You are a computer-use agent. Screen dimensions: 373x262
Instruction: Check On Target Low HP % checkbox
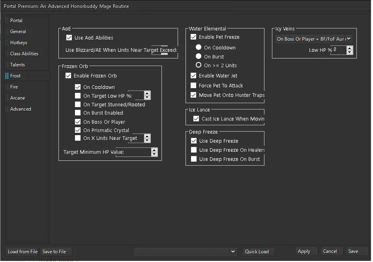78,96
